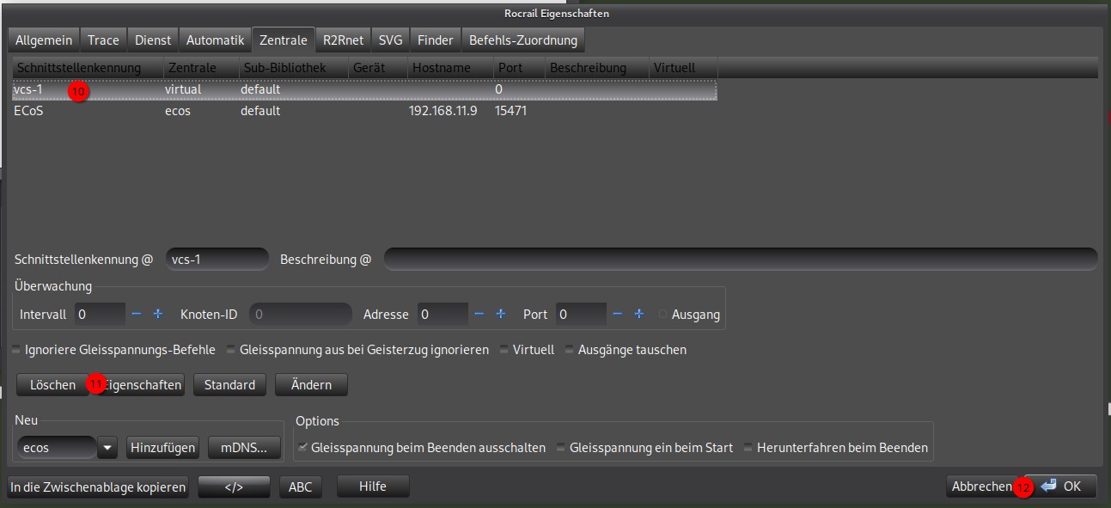
Task: Click the Löschen button
Action: point(52,385)
